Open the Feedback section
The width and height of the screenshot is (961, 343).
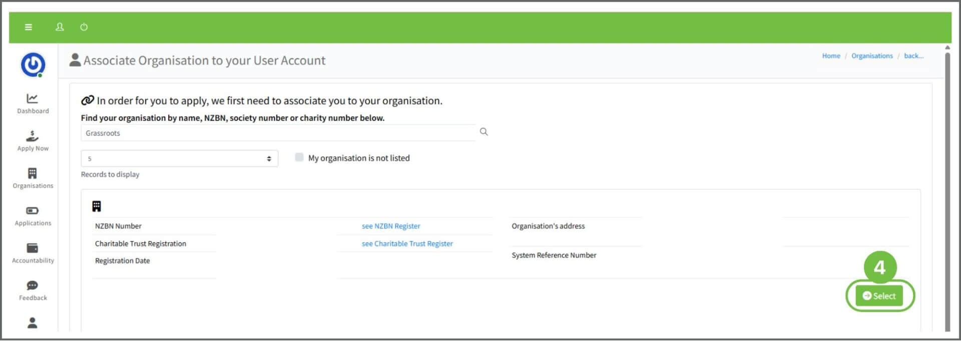point(33,290)
